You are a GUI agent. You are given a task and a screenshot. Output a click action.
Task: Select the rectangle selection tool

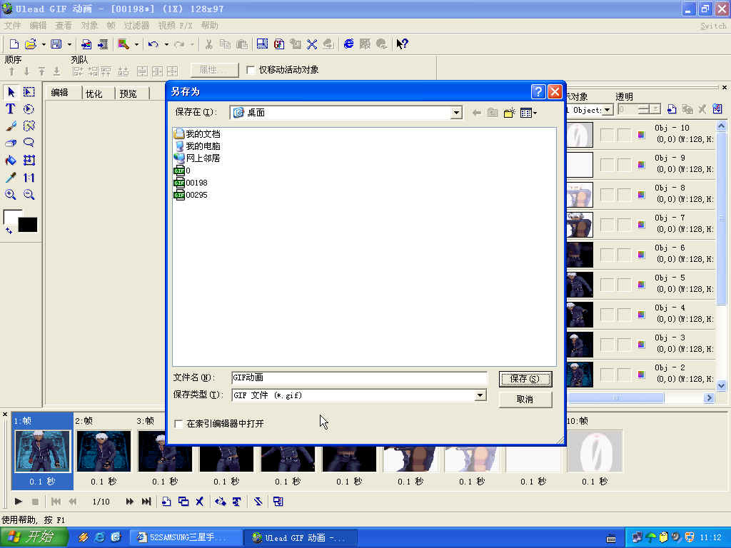(29, 92)
